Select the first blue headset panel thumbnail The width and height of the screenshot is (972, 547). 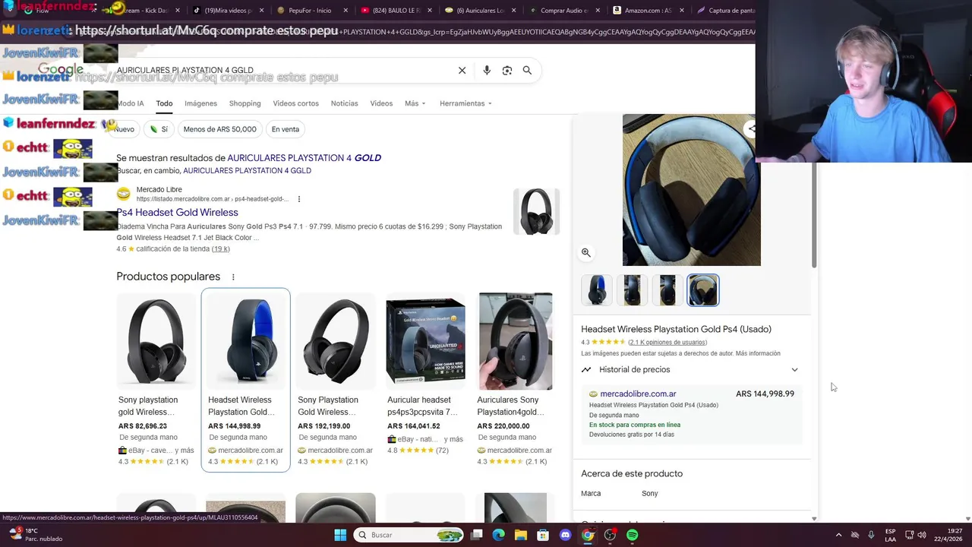point(597,290)
